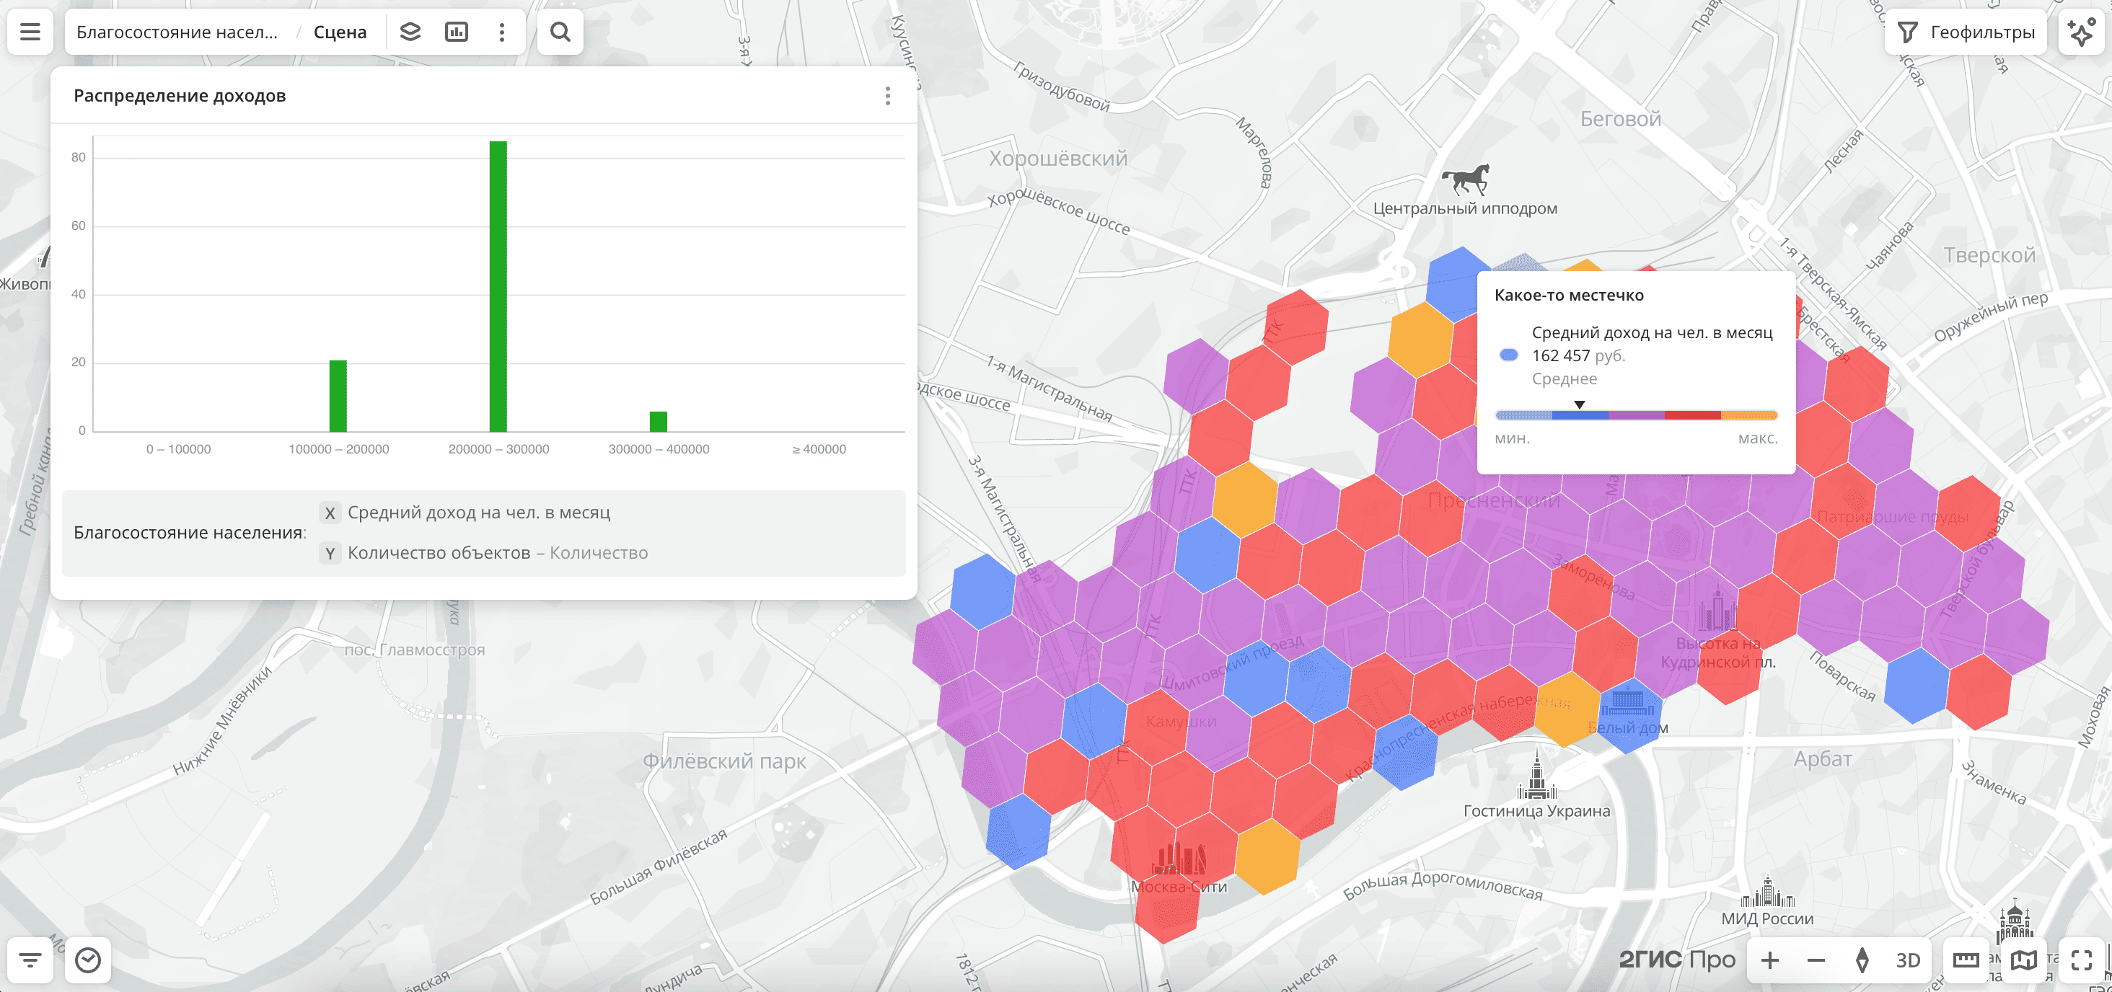Open the map style icon
This screenshot has width=2112, height=992.
[x=2023, y=960]
